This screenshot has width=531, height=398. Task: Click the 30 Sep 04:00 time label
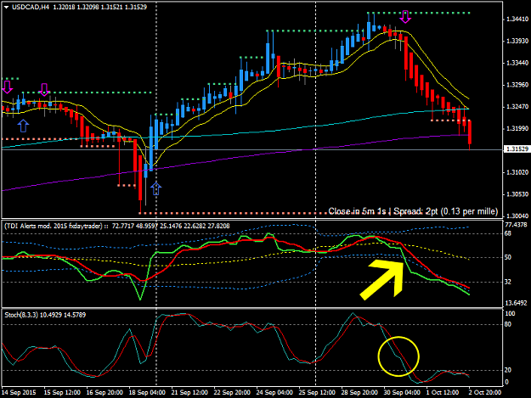point(402,392)
